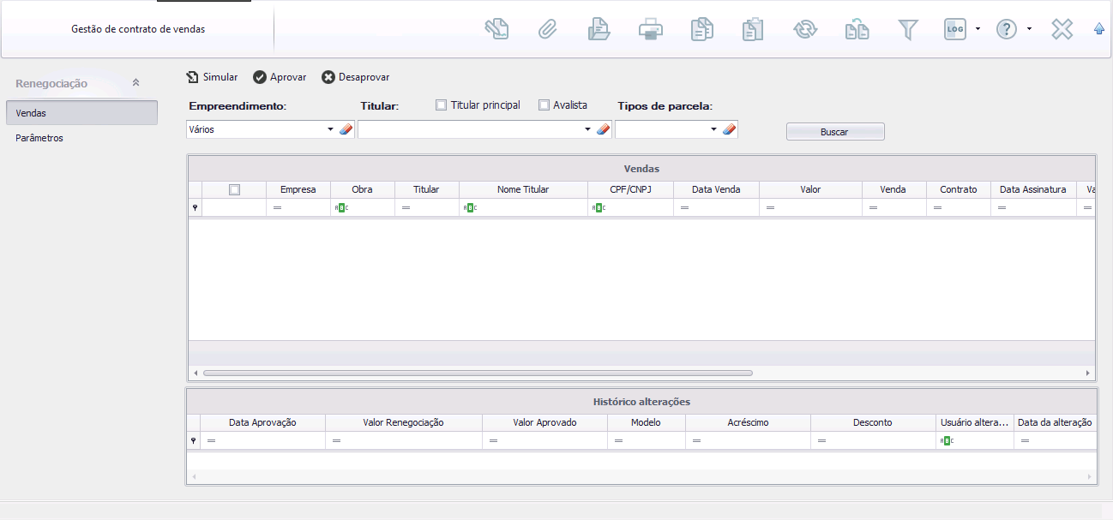Click the LOG icon in toolbar

[x=954, y=30]
